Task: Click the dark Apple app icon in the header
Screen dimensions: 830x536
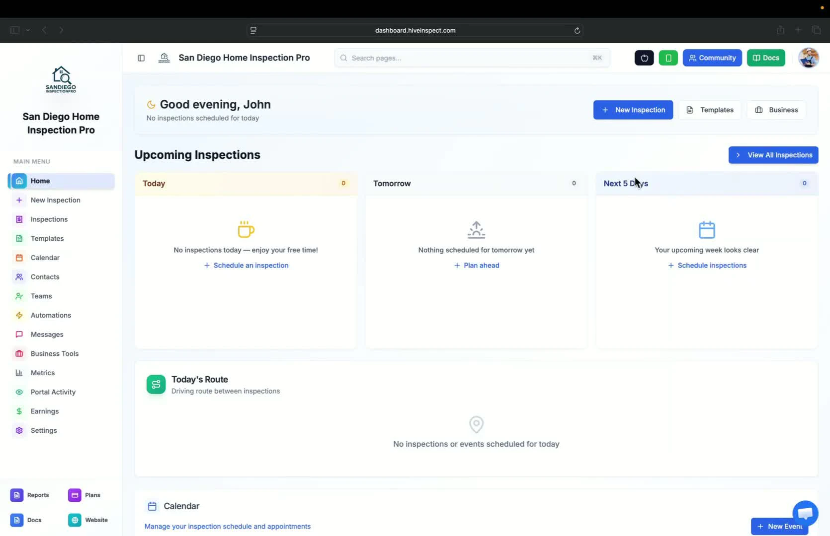Action: [x=644, y=58]
